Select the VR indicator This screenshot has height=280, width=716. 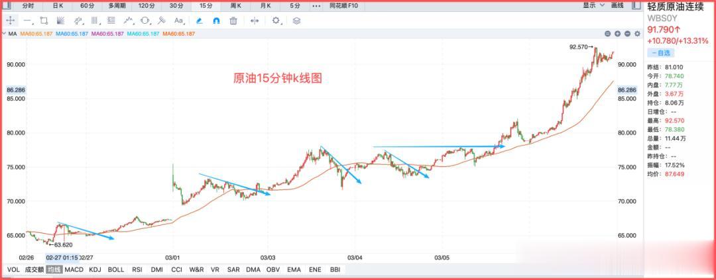coord(215,269)
